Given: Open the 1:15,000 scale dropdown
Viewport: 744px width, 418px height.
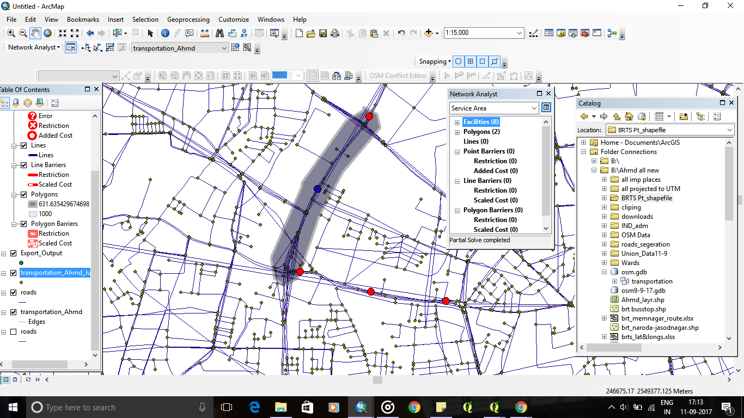Looking at the screenshot, I should tap(520, 33).
